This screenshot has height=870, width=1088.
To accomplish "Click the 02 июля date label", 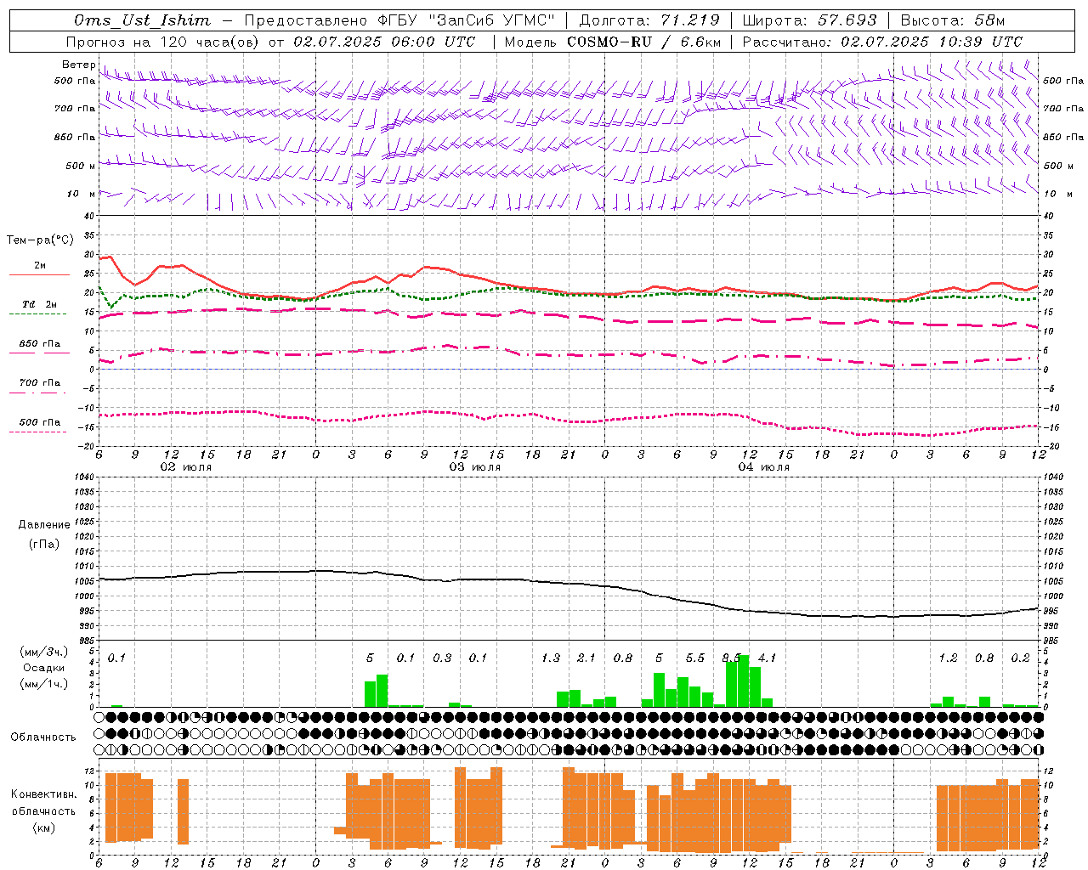I will coord(186,467).
